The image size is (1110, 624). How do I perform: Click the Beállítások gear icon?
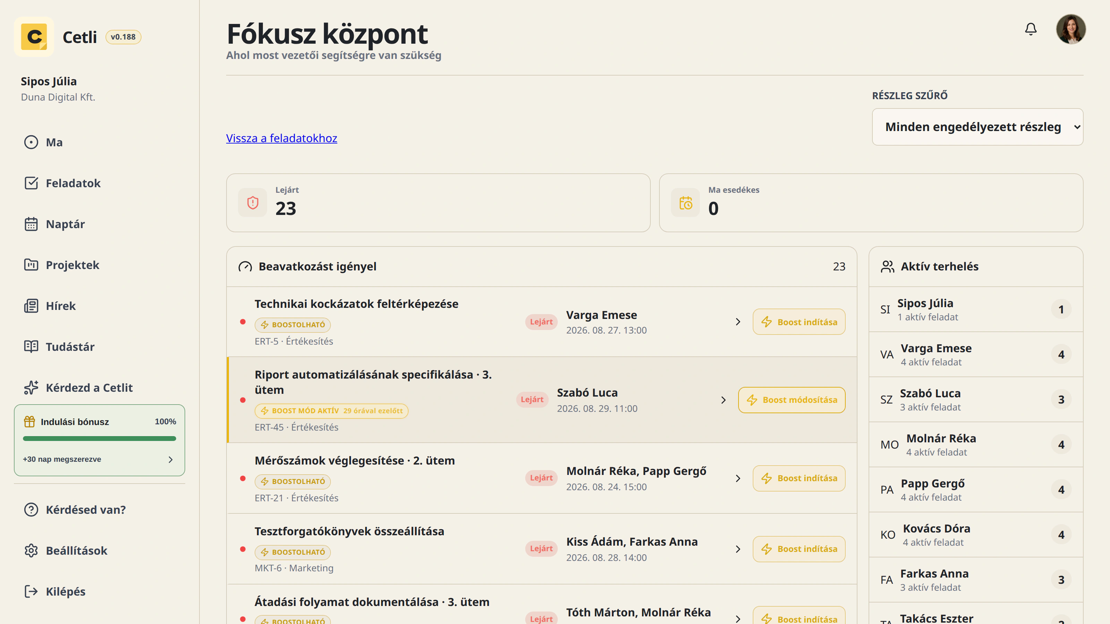(31, 551)
